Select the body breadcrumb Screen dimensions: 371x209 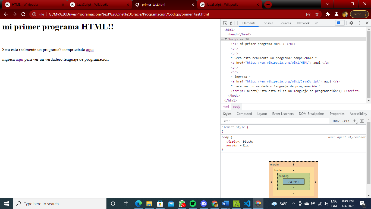(x=236, y=107)
